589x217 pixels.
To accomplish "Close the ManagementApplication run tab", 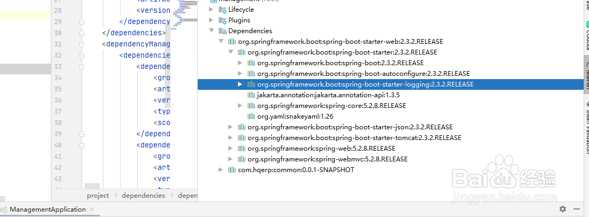I will point(92,210).
